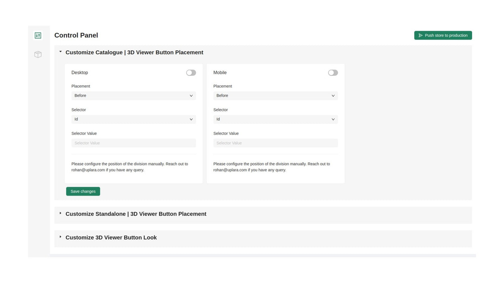Open the Desktop Placement dropdown showing Before

pyautogui.click(x=133, y=96)
